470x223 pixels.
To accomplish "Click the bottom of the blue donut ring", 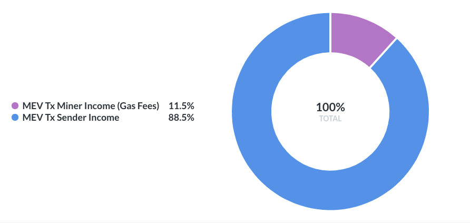I will [330, 190].
